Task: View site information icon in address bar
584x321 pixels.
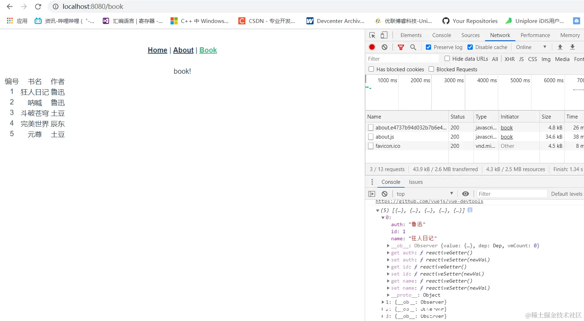Action: [55, 7]
